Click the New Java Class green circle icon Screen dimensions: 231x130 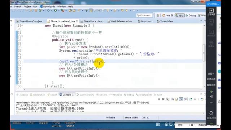(40, 10)
